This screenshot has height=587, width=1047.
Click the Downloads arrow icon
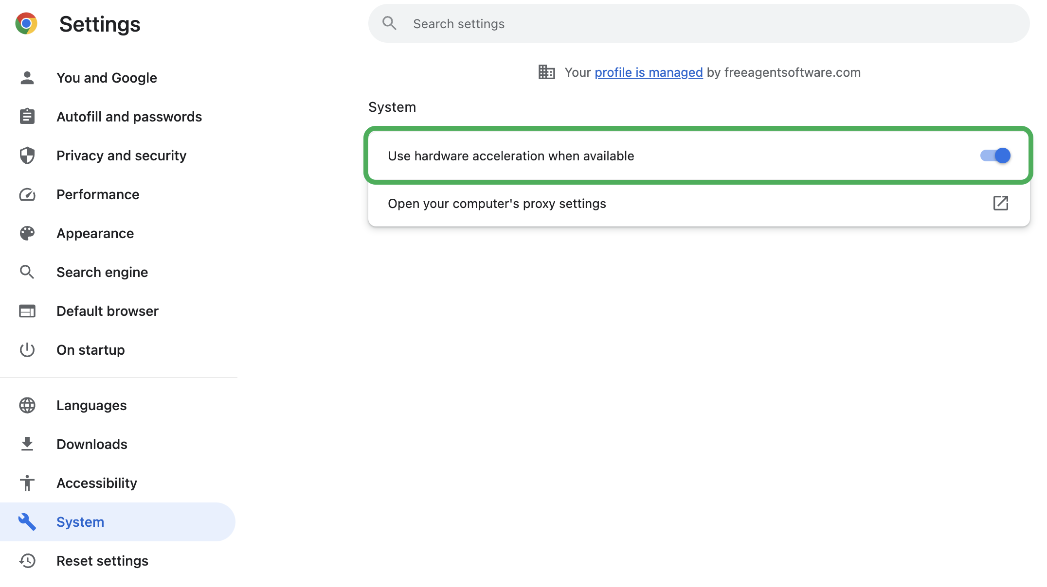27,444
